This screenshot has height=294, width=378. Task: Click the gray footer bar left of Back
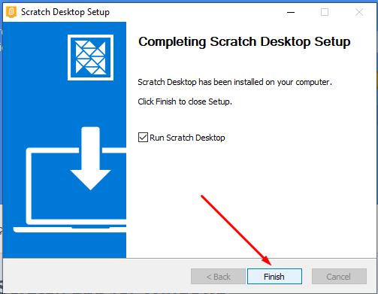click(x=97, y=276)
